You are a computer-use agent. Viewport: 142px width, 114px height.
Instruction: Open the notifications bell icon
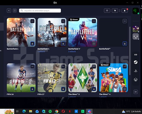tap(125, 11)
